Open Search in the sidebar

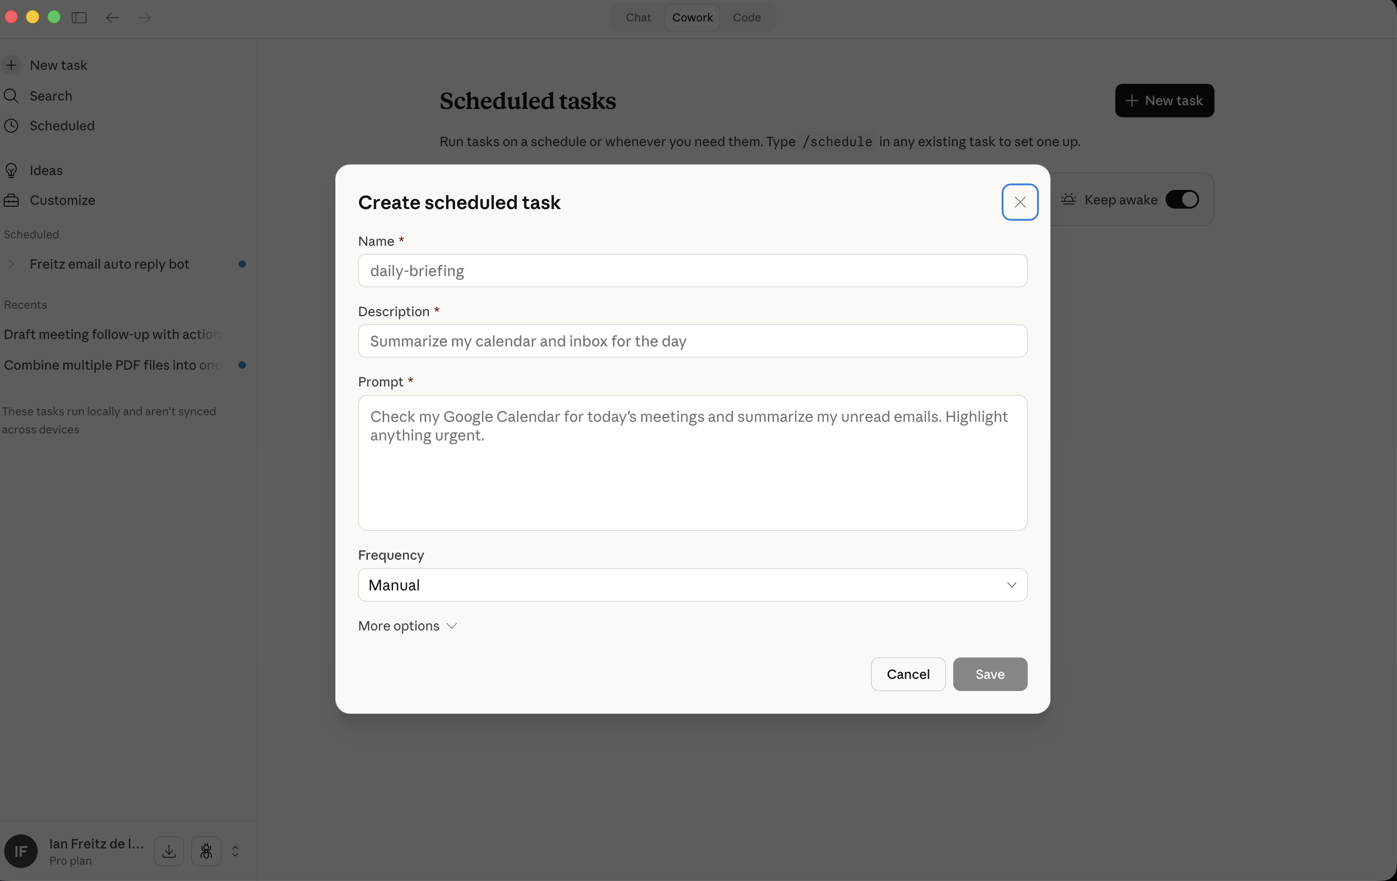click(51, 96)
